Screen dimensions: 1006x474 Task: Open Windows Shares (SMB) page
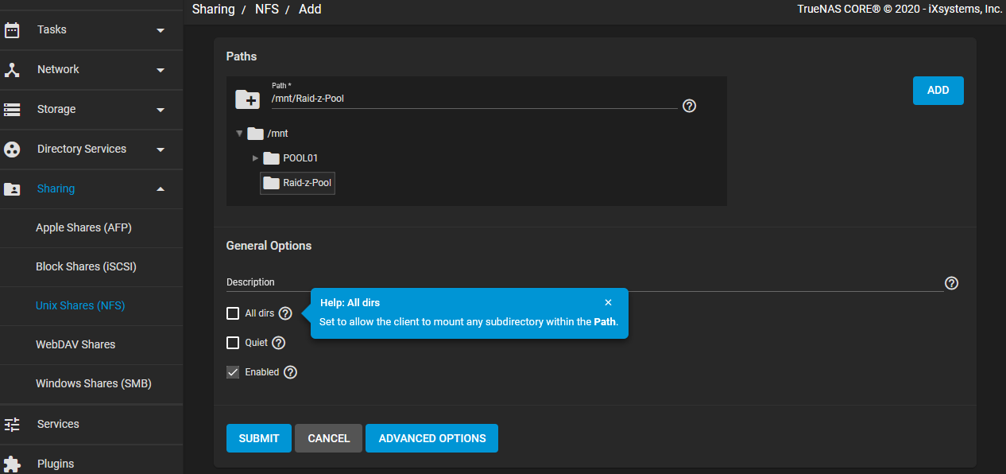click(x=94, y=383)
